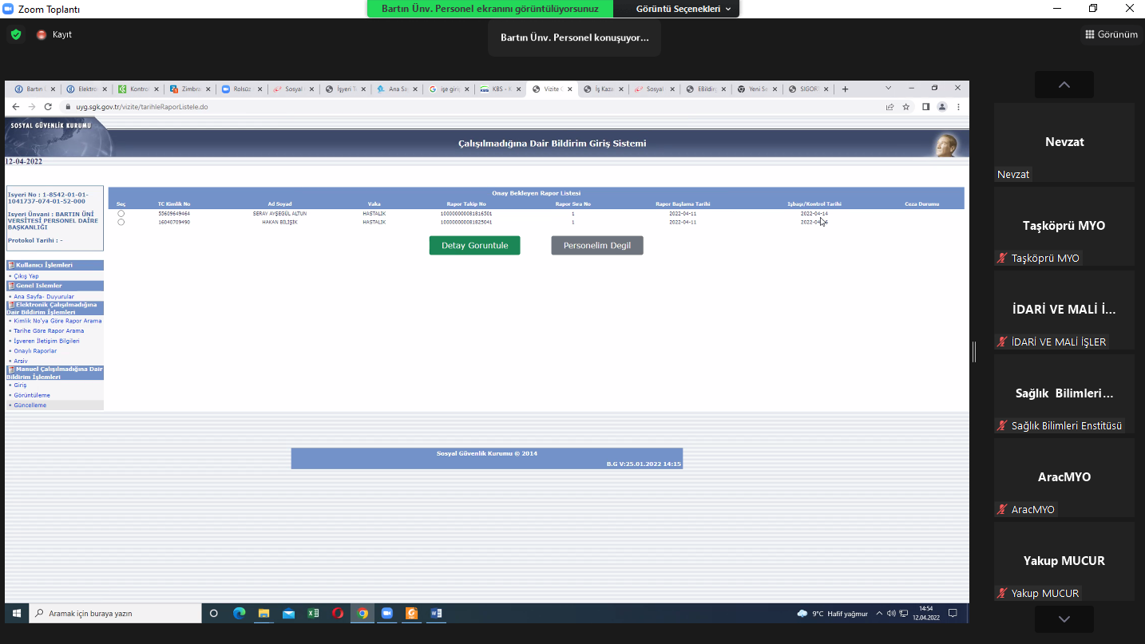The image size is (1145, 644).
Task: Show previous participants with up chevron
Action: (1064, 85)
